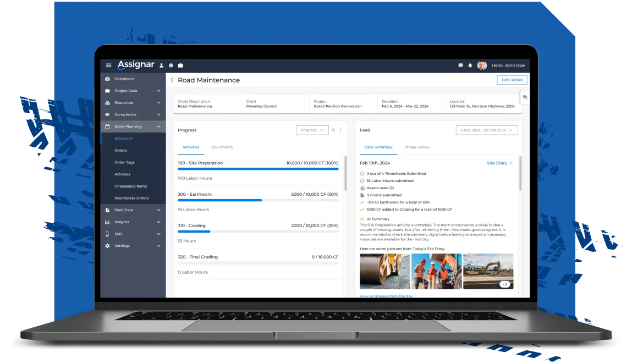Click John Doe's profile avatar

coord(482,65)
